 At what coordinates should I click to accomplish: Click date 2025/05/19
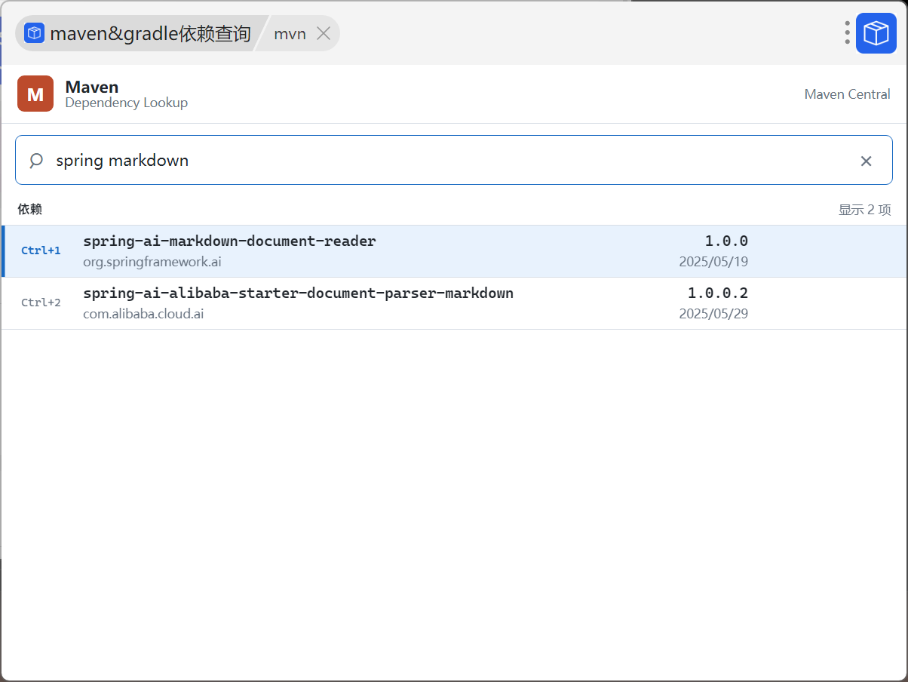713,262
